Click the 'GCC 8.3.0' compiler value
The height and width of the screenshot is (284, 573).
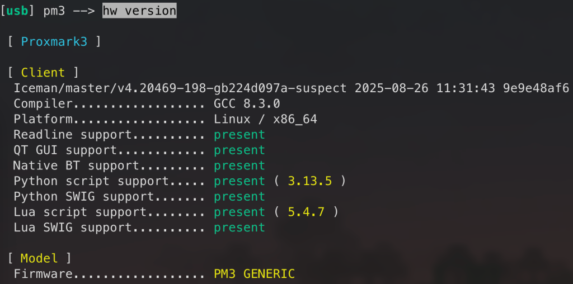[247, 103]
